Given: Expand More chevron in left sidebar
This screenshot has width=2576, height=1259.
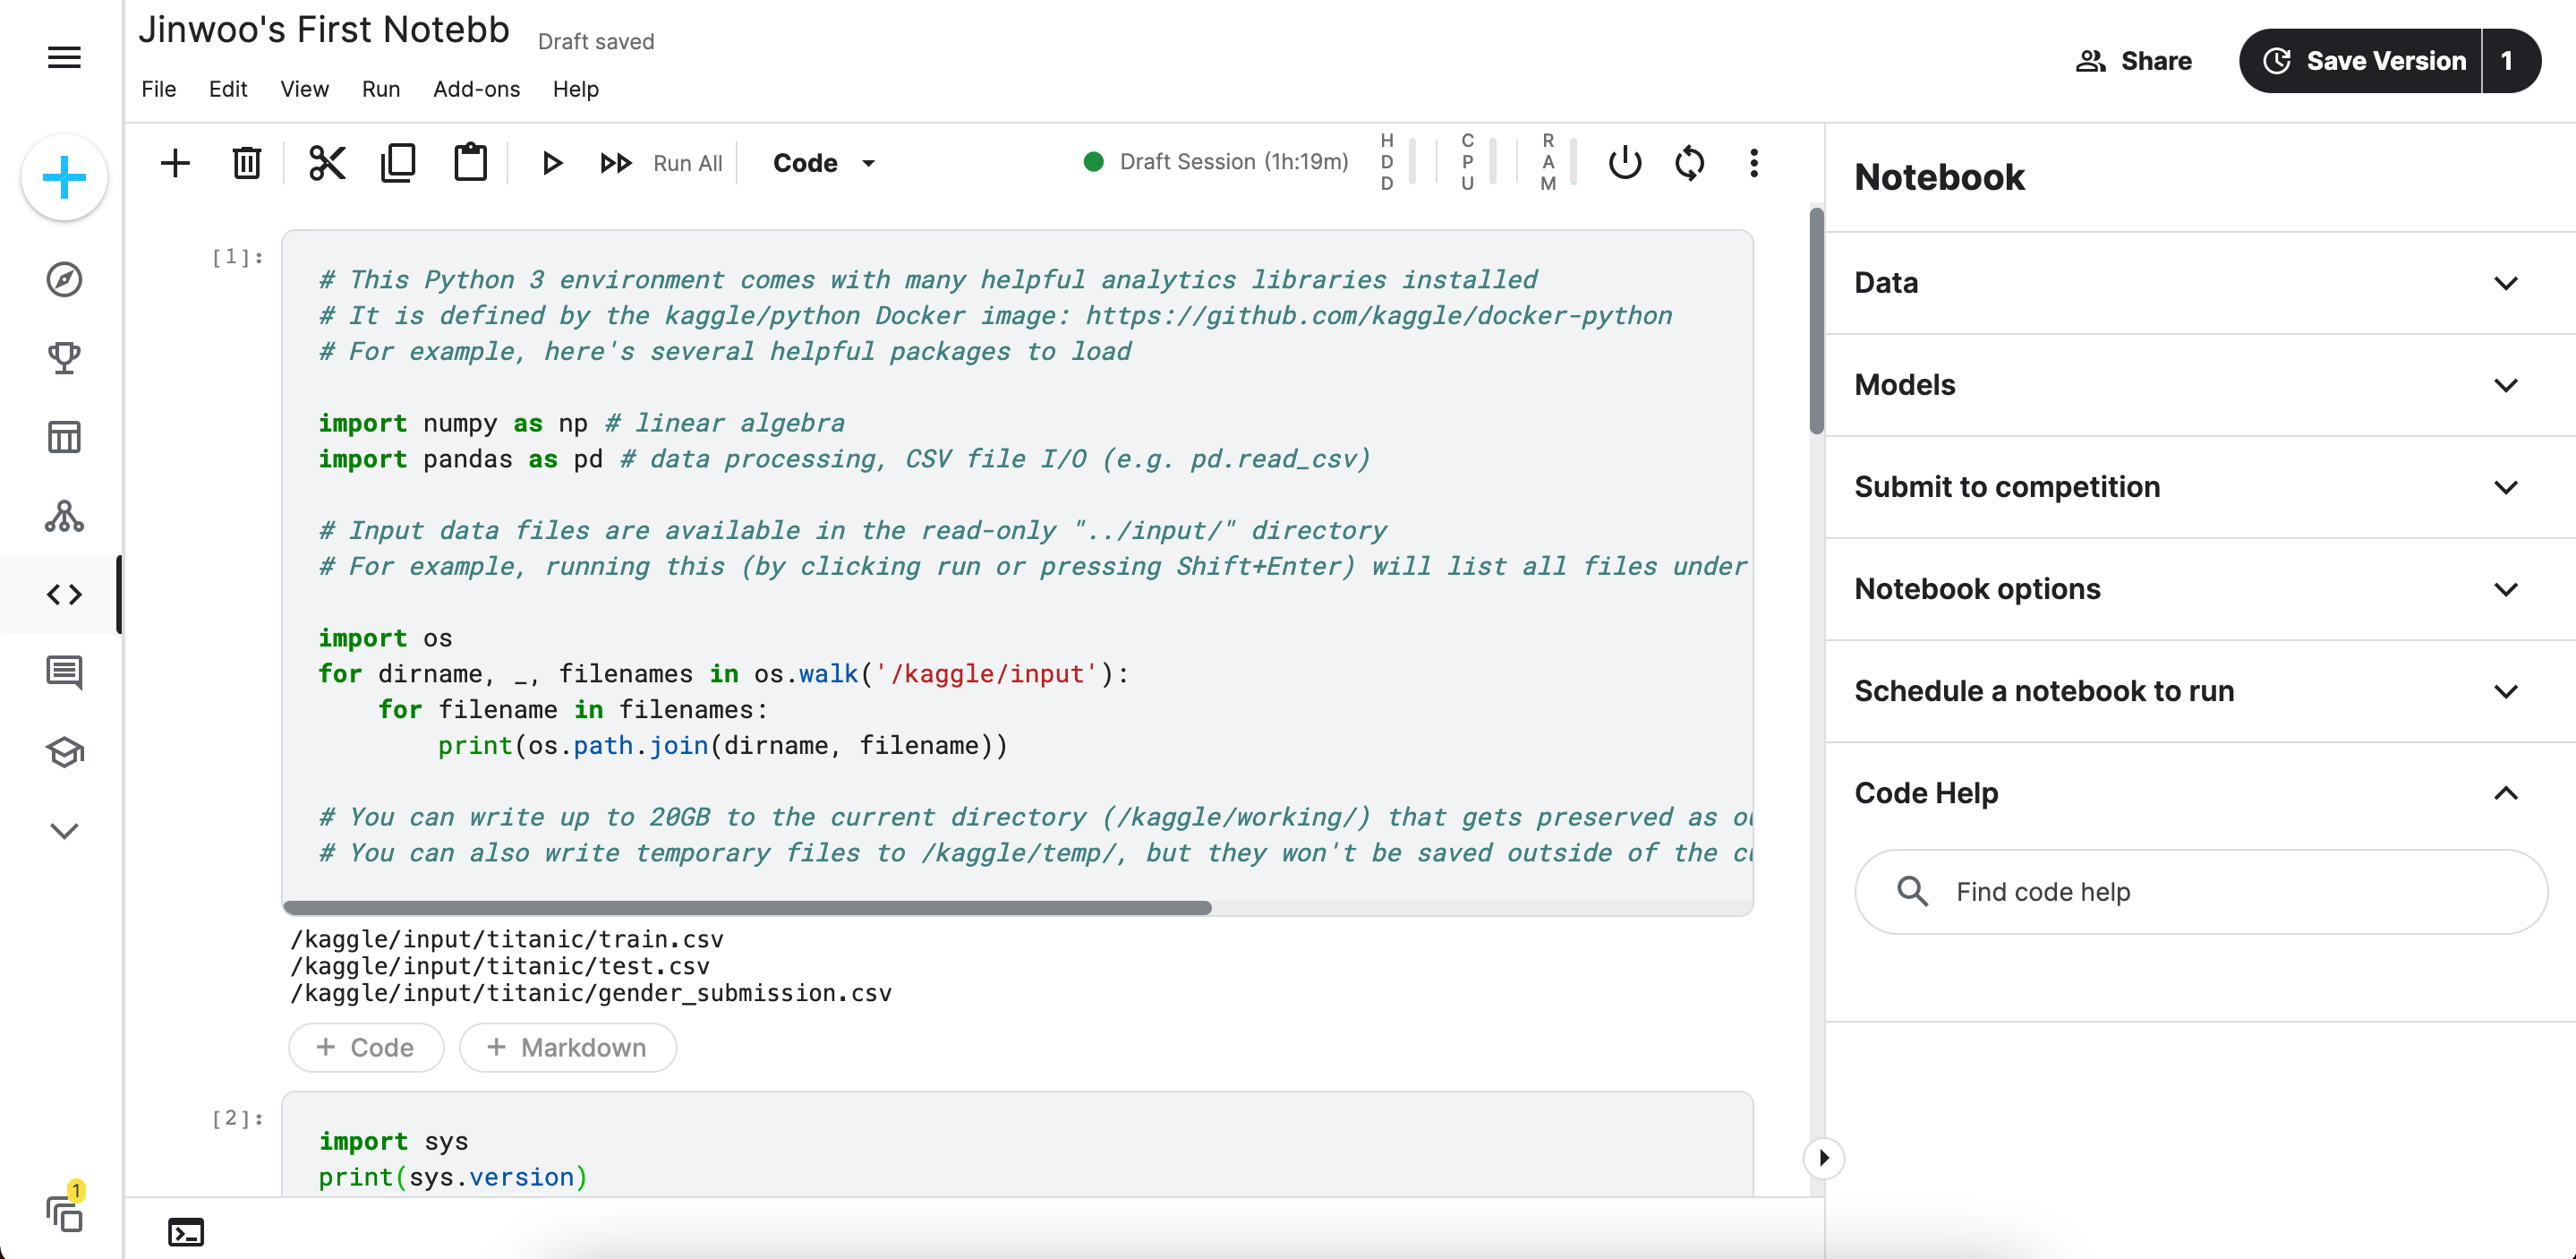Looking at the screenshot, I should pyautogui.click(x=64, y=831).
